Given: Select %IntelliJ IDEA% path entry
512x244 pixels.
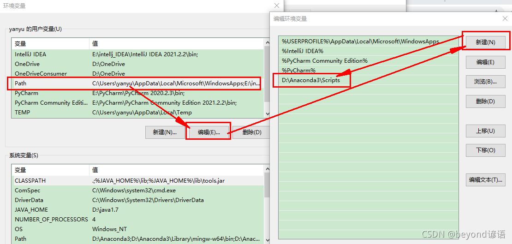Looking at the screenshot, I should (x=369, y=51).
